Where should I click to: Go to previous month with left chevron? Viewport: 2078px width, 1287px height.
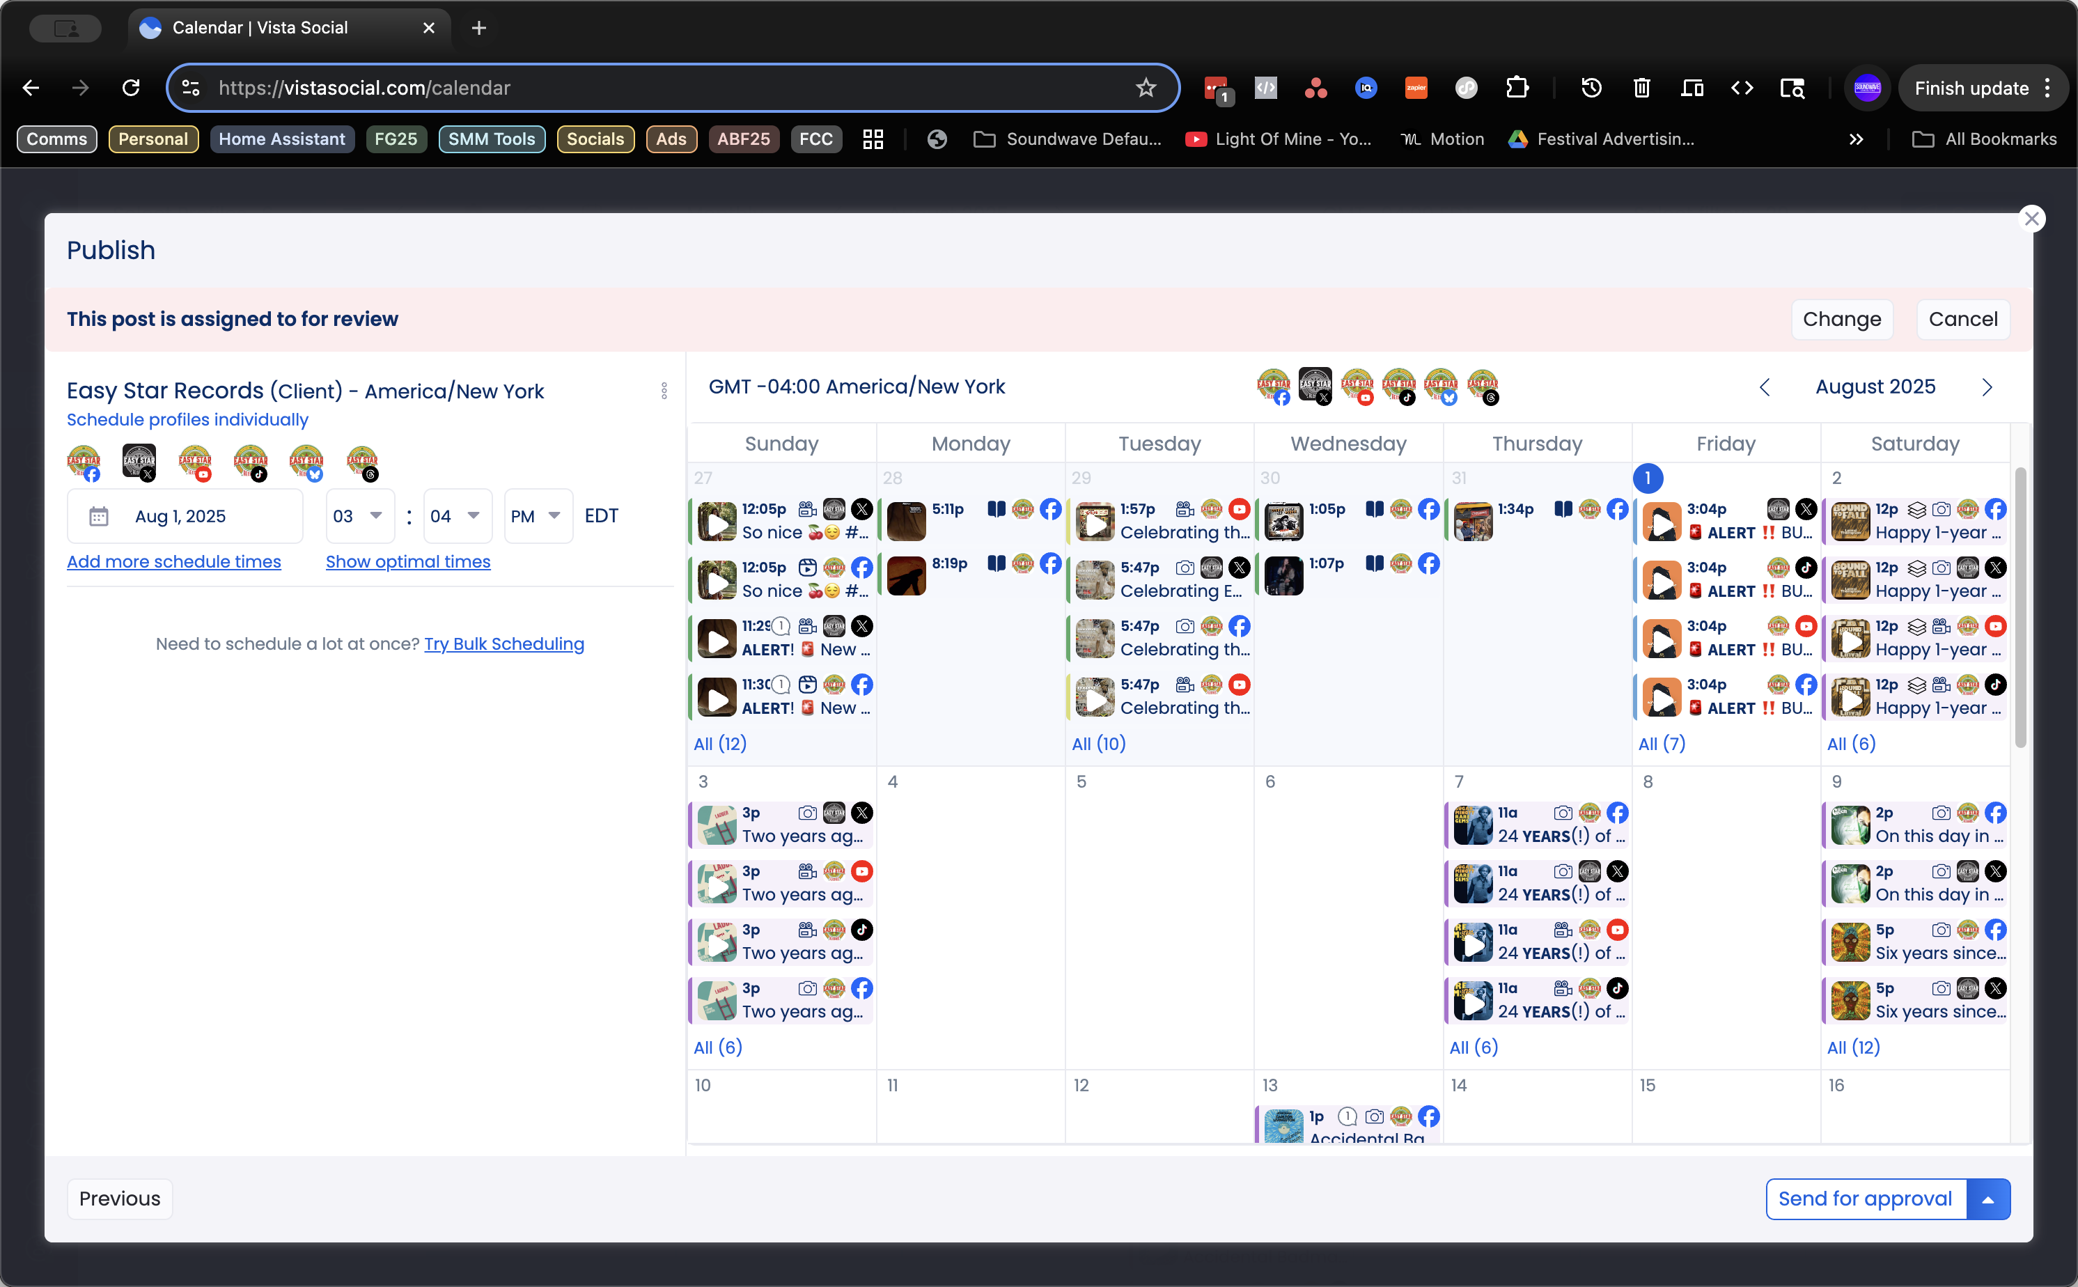(x=1765, y=387)
